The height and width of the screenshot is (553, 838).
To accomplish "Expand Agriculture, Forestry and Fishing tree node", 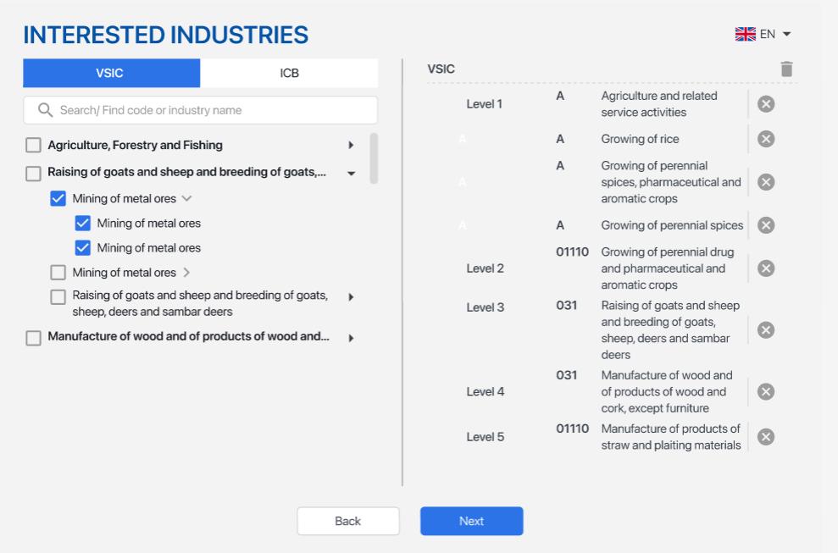I will 351,146.
